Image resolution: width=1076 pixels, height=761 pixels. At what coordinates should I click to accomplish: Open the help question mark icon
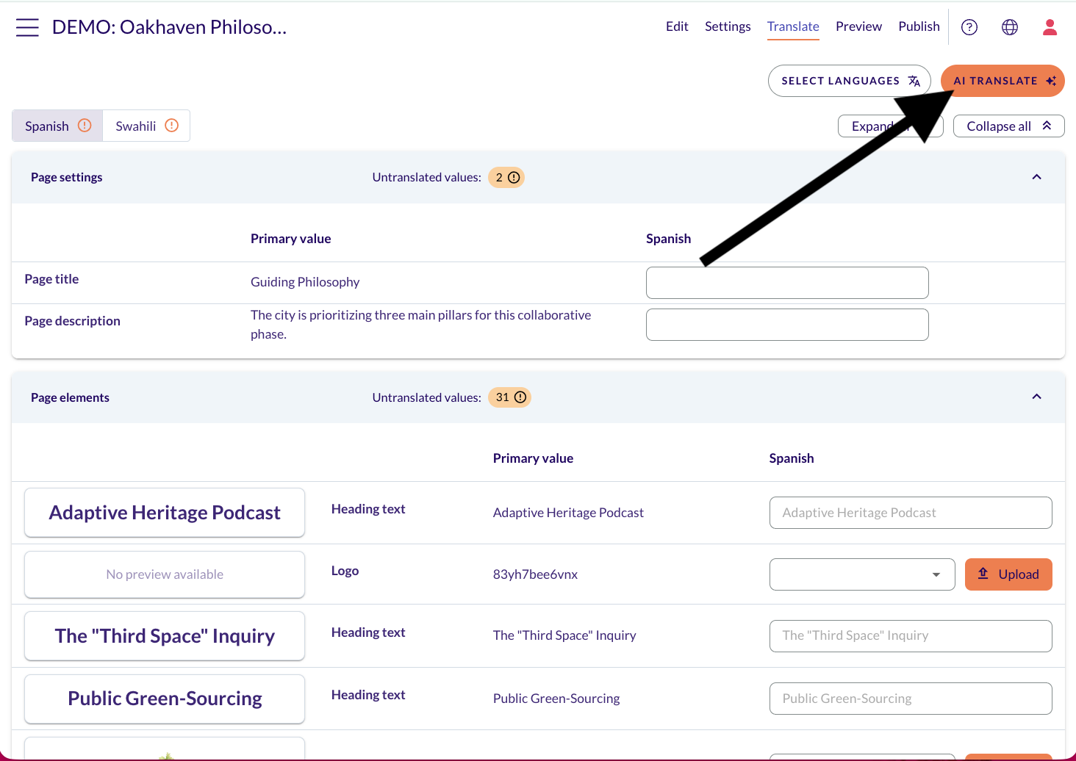pos(969,27)
